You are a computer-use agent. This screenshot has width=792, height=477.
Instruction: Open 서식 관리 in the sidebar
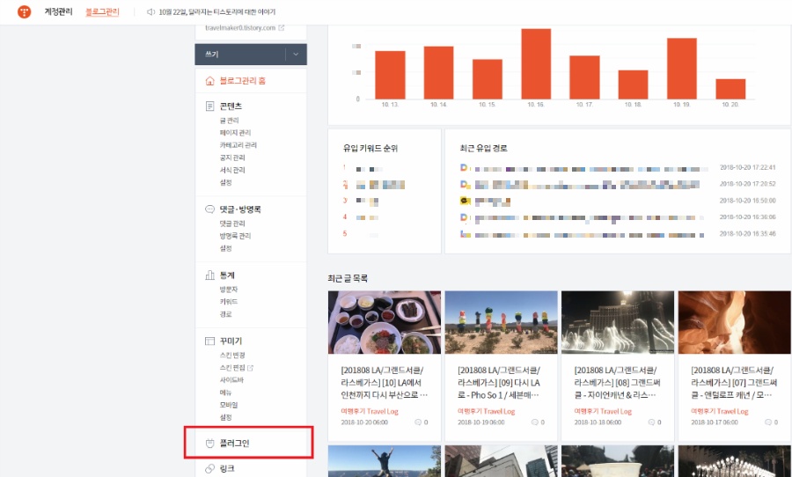[231, 170]
